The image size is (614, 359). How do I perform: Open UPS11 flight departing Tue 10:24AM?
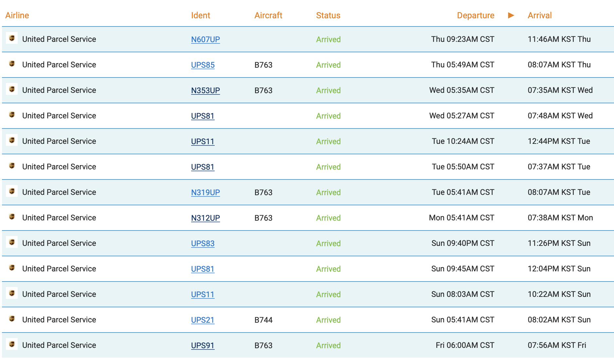pos(203,141)
